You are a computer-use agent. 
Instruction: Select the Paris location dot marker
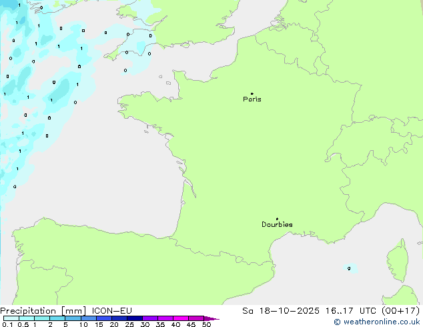(x=252, y=93)
